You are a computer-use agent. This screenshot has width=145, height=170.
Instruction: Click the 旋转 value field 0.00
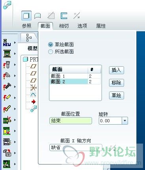pos(110,121)
